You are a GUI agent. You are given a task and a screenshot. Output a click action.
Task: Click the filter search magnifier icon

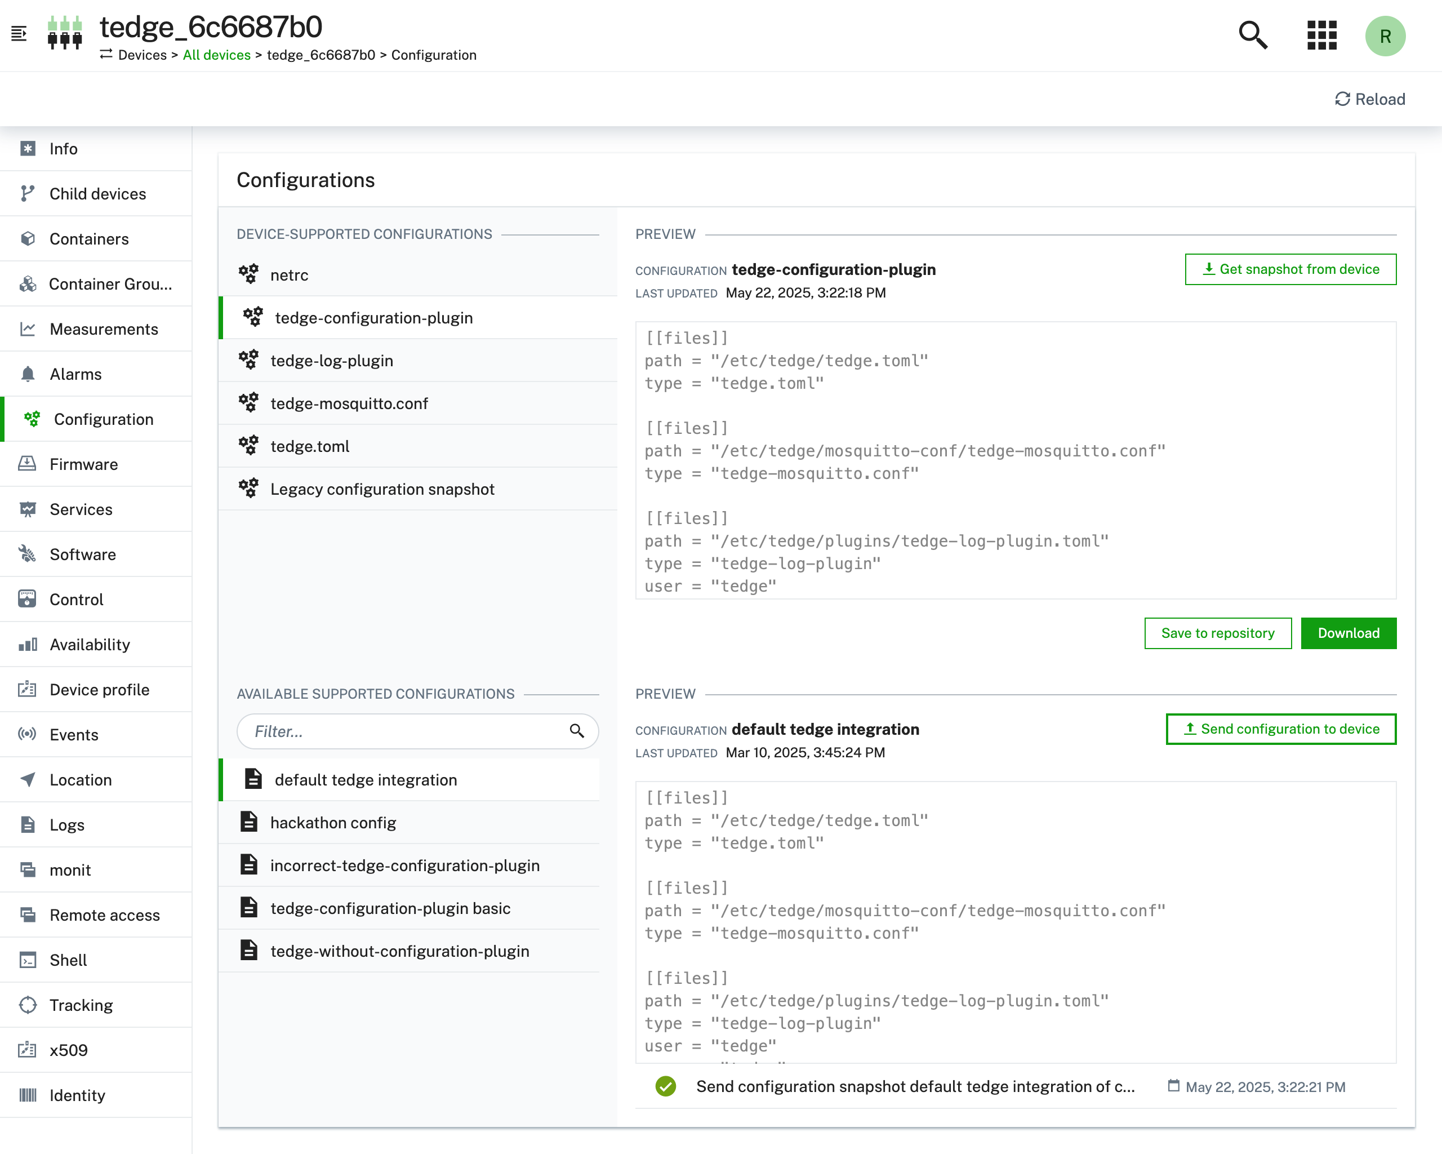[x=577, y=731]
